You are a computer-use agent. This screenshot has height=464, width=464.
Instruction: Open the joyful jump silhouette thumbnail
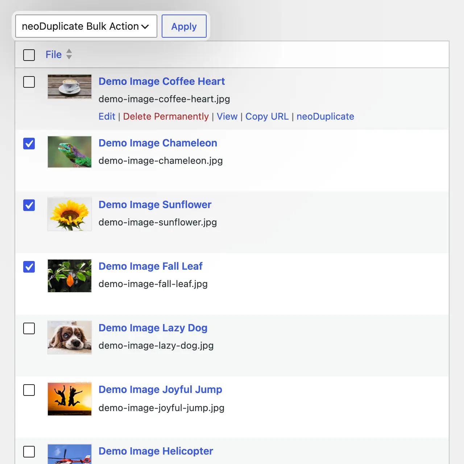tap(70, 399)
